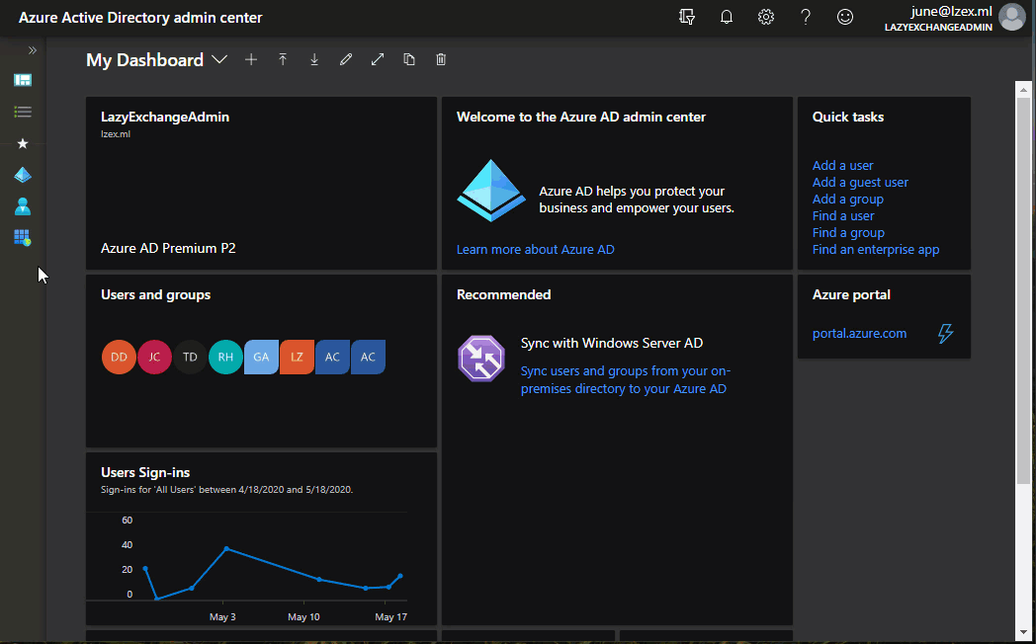Screen dimensions: 1036x644
Task: Go to Dashboard in the sidebar
Action: coord(23,80)
